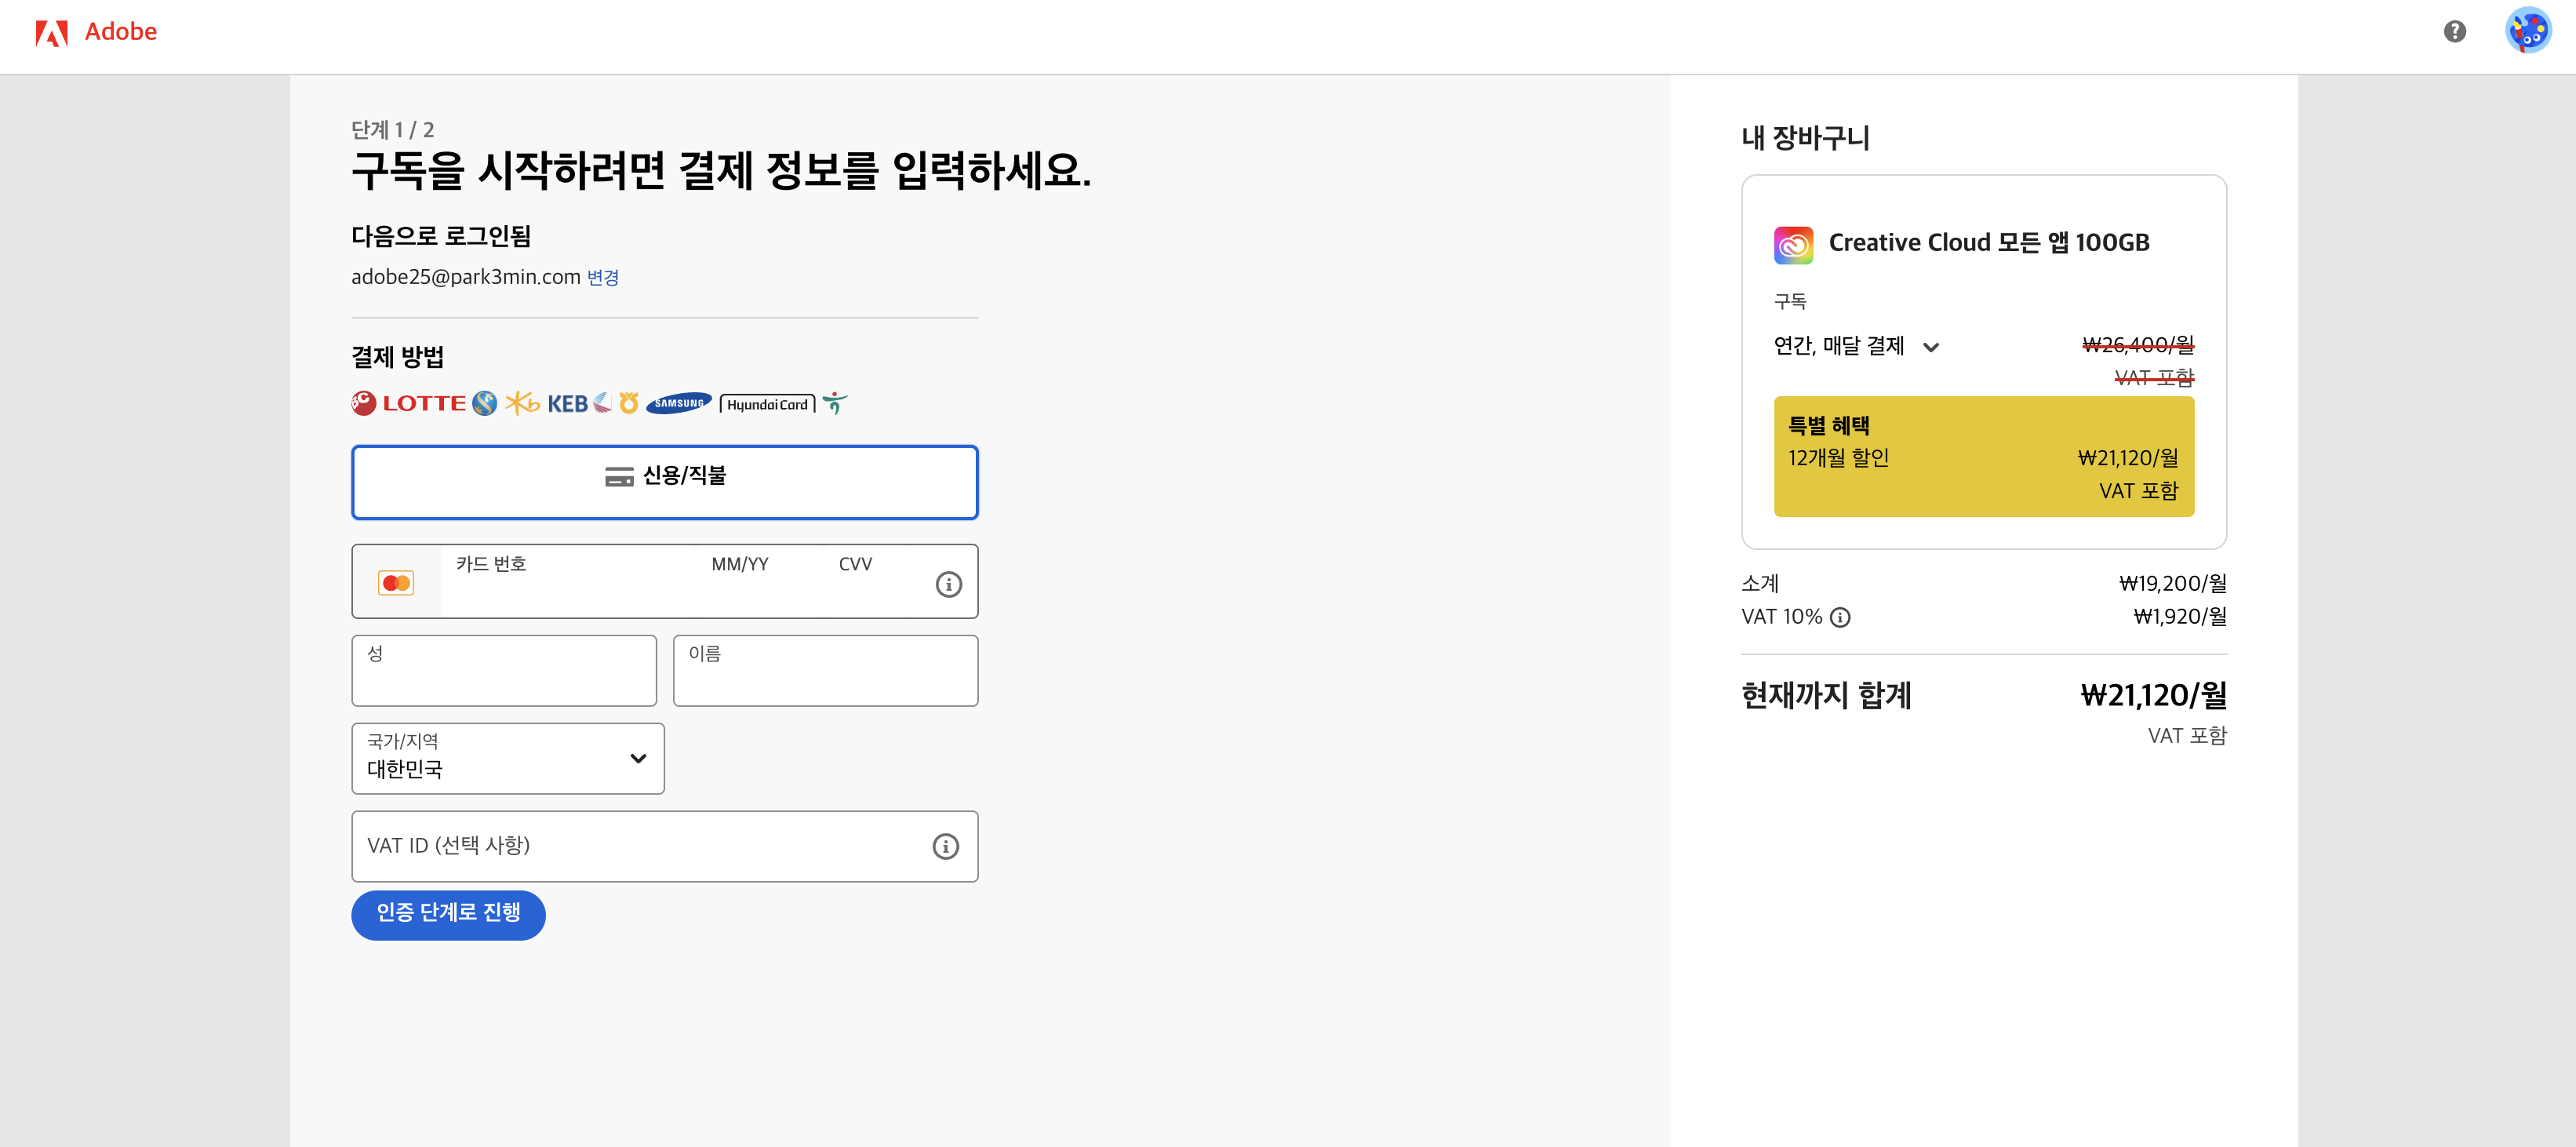2576x1147 pixels.
Task: Open the help question mark icon
Action: pyautogui.click(x=2454, y=32)
